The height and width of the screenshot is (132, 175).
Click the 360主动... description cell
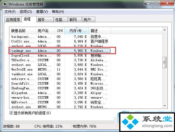tap(99, 88)
